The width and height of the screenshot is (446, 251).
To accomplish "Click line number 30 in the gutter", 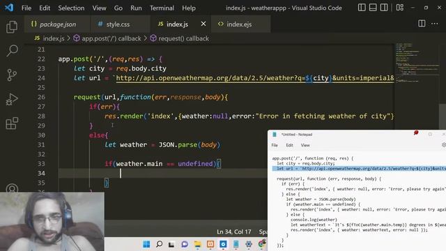I will click(x=41, y=135).
